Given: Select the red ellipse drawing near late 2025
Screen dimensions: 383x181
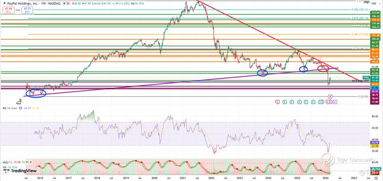Looking at the screenshot, I should (x=323, y=69).
